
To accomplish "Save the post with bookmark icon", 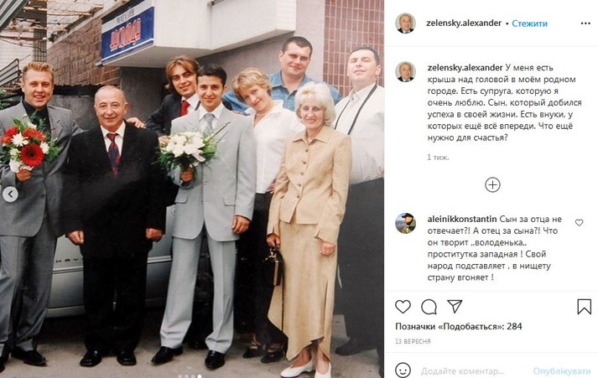I will pyautogui.click(x=584, y=307).
